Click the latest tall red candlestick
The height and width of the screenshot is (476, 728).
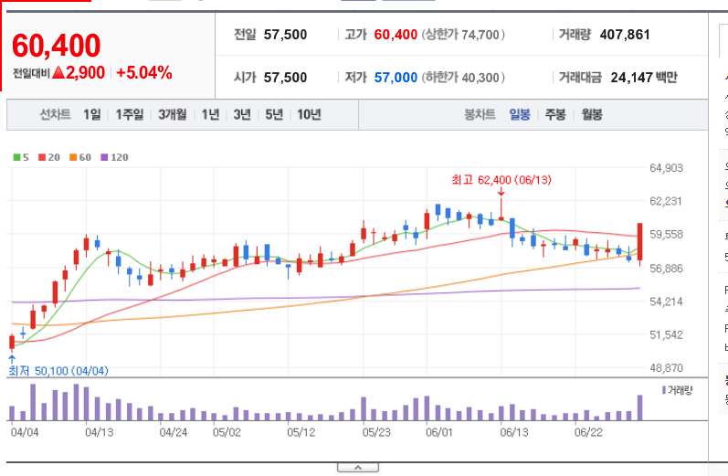point(639,241)
